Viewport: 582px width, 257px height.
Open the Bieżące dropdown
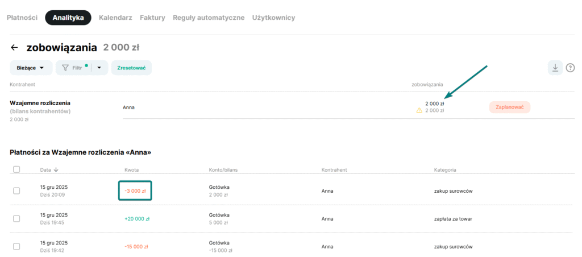point(31,68)
